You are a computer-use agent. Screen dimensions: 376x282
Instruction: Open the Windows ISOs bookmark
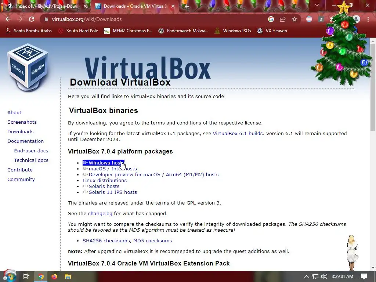(x=233, y=31)
